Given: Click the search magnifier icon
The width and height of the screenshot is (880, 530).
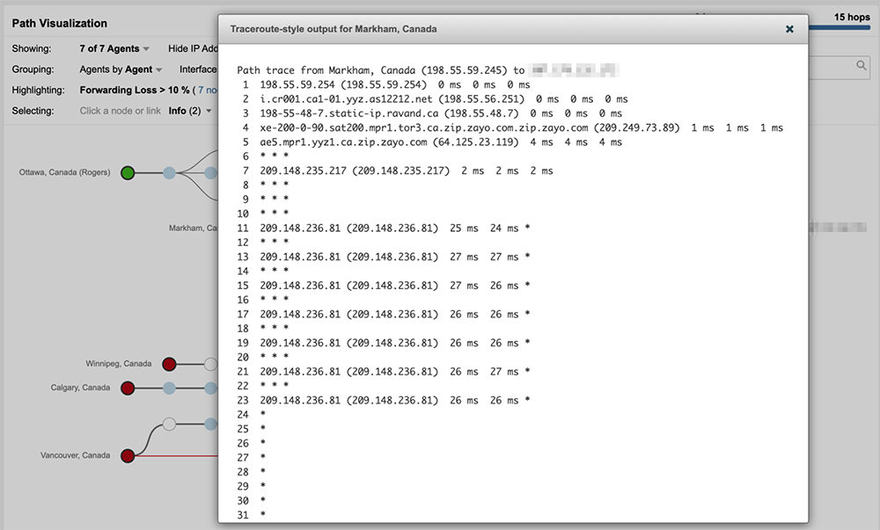Looking at the screenshot, I should tap(862, 66).
